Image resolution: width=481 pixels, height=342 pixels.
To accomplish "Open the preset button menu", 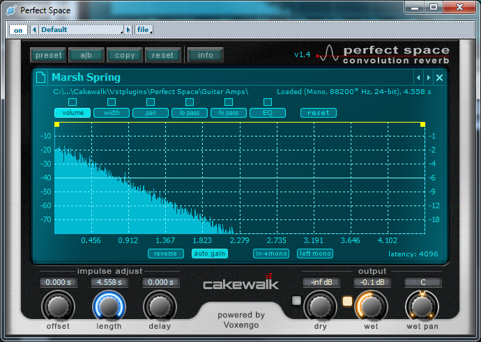I will 49,56.
